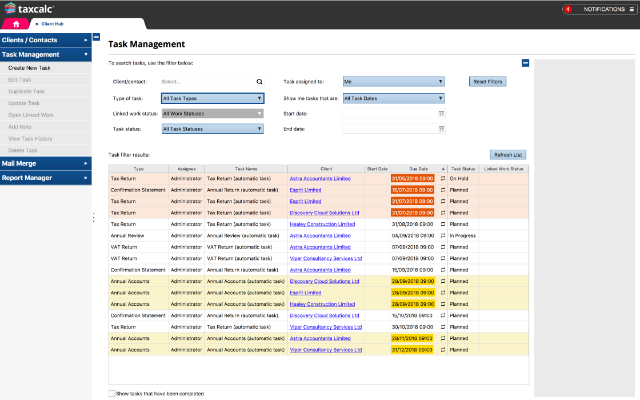
Task: Open the Show me tasks that are dropdown
Action: [x=394, y=98]
